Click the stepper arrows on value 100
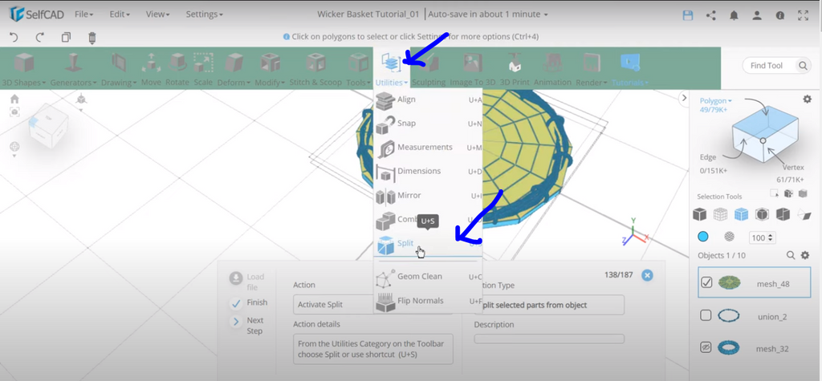 [x=770, y=238]
